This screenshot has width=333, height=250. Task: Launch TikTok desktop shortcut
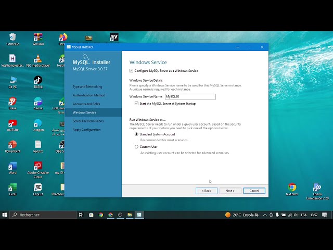(x=38, y=82)
